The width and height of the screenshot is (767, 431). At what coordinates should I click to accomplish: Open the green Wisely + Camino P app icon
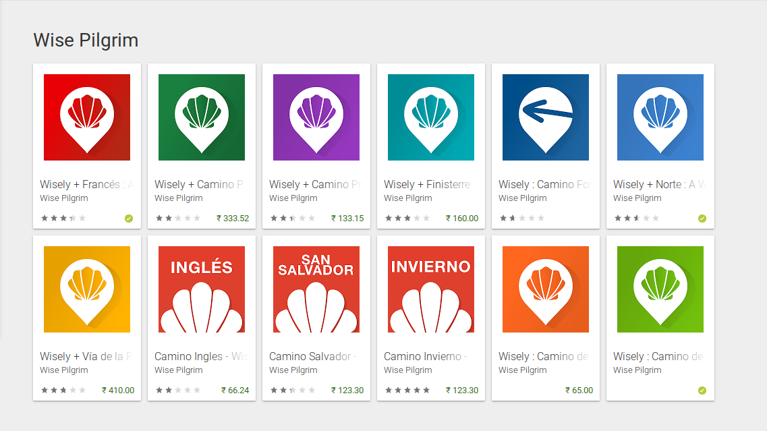pyautogui.click(x=202, y=117)
